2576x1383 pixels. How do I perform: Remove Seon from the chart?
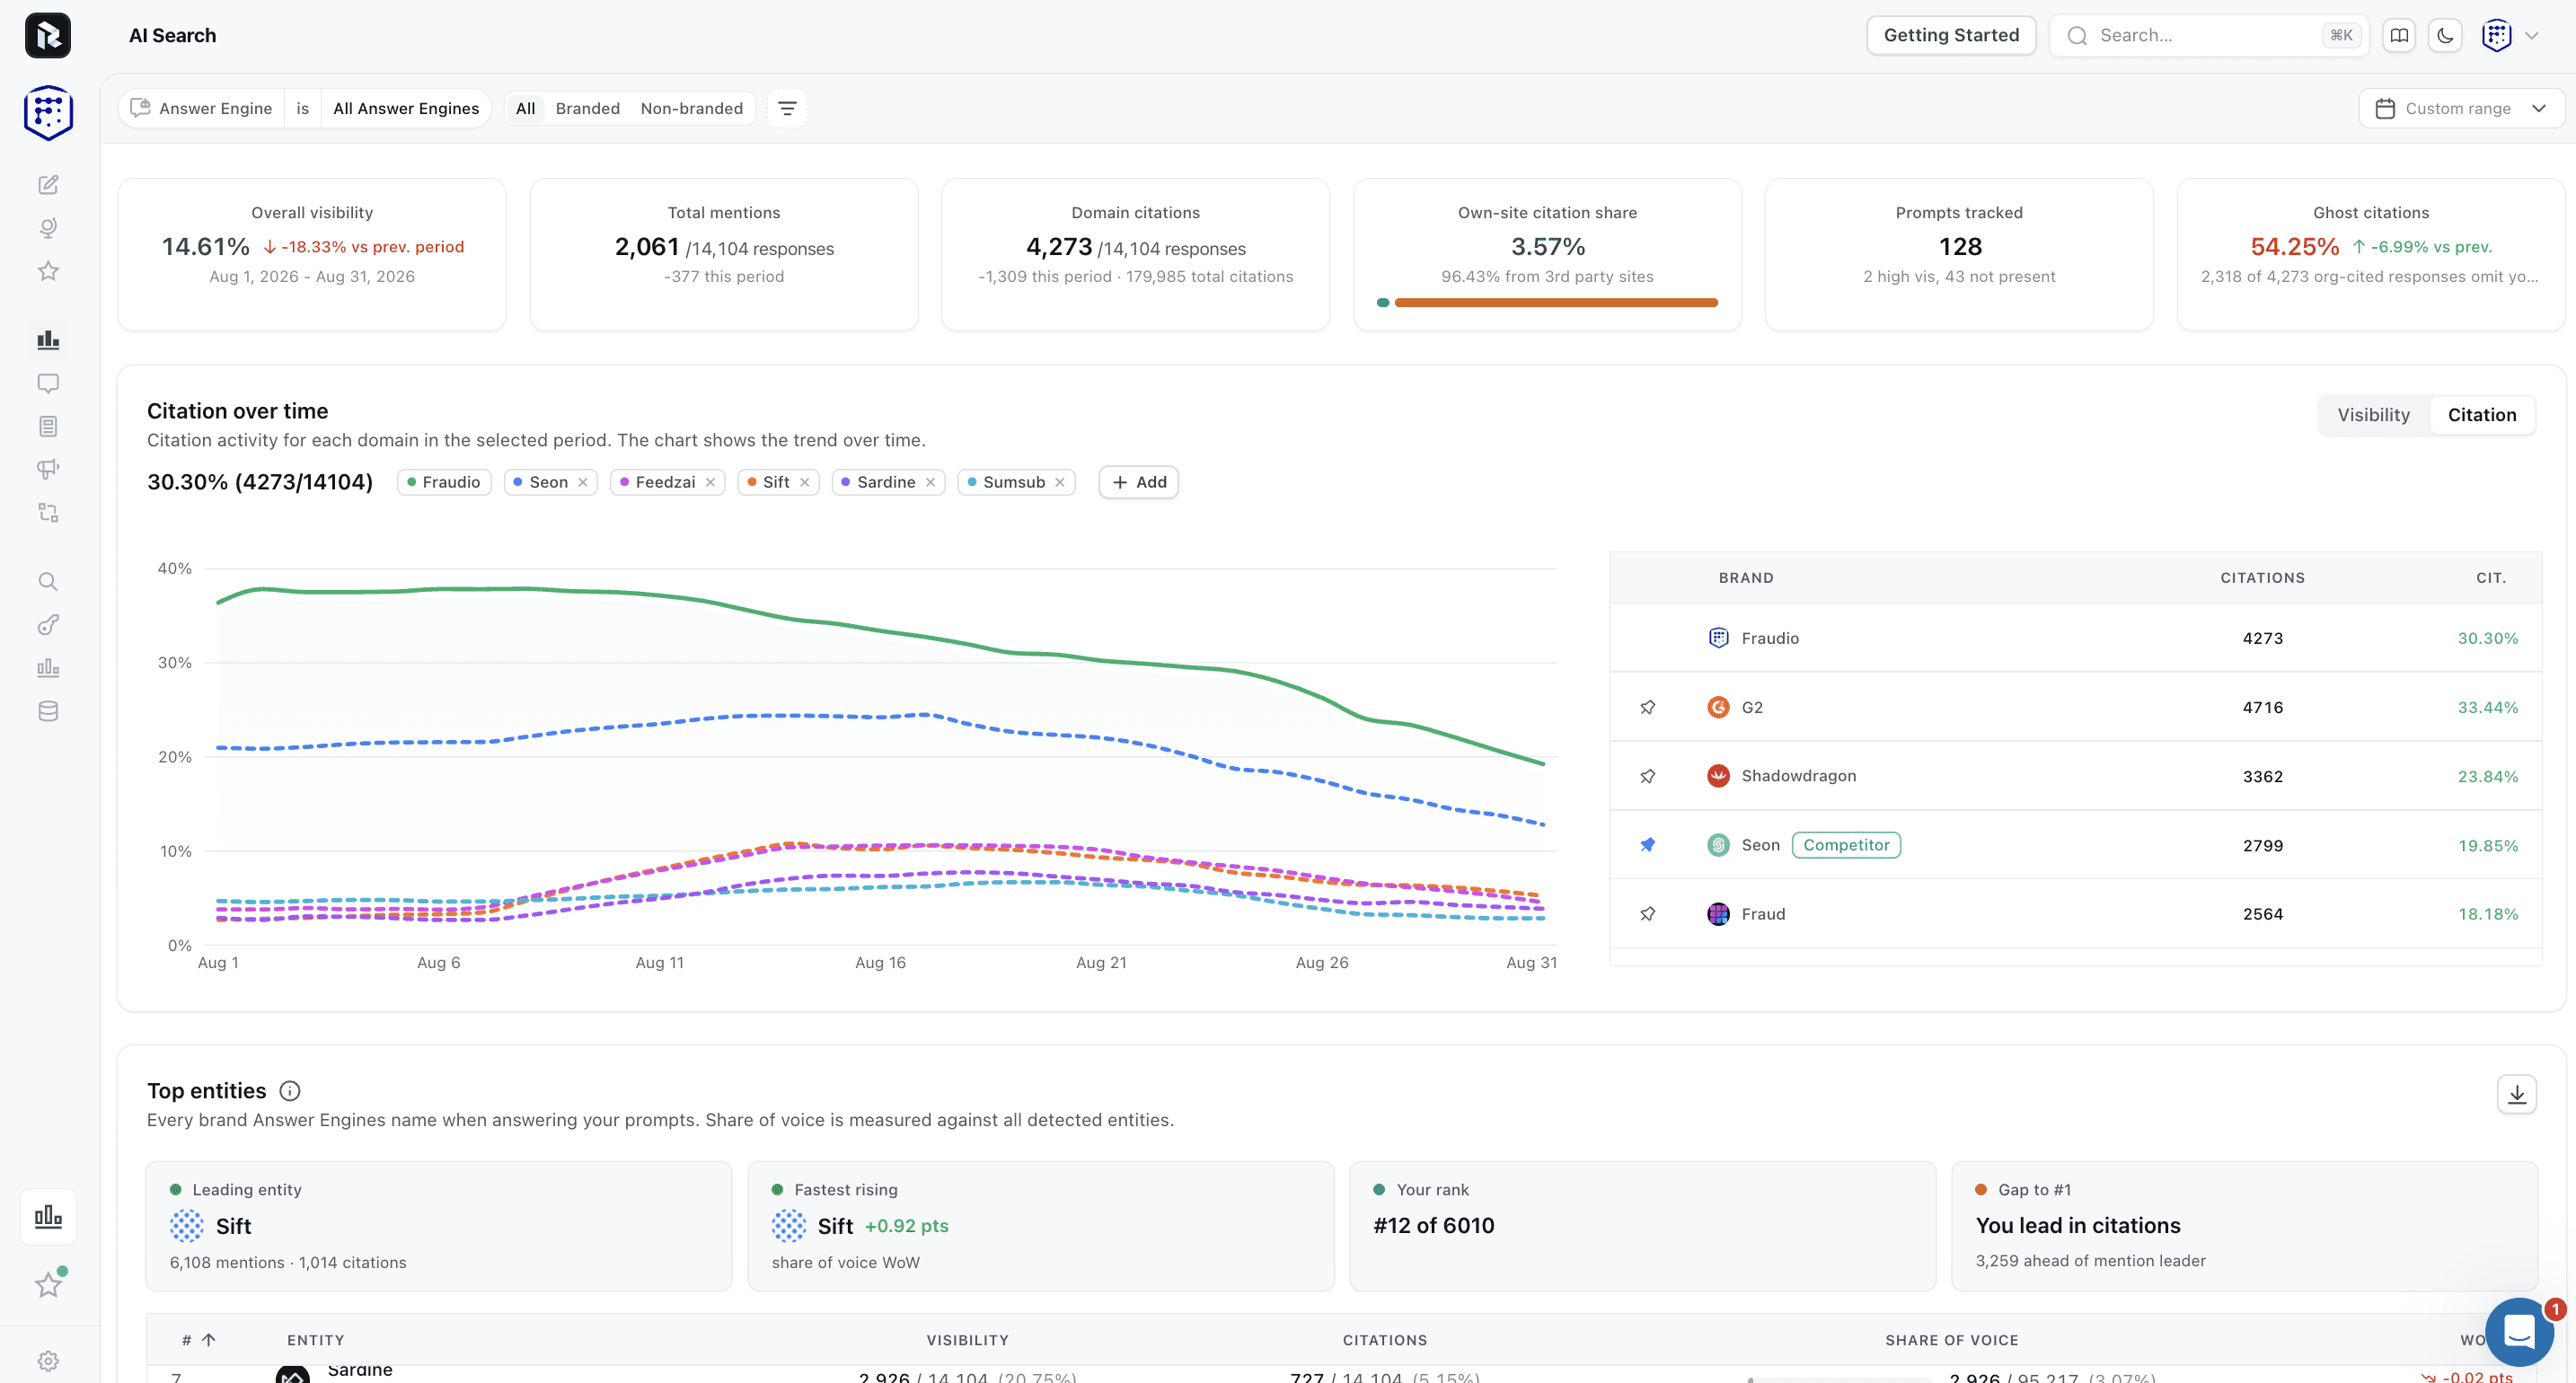tap(583, 483)
